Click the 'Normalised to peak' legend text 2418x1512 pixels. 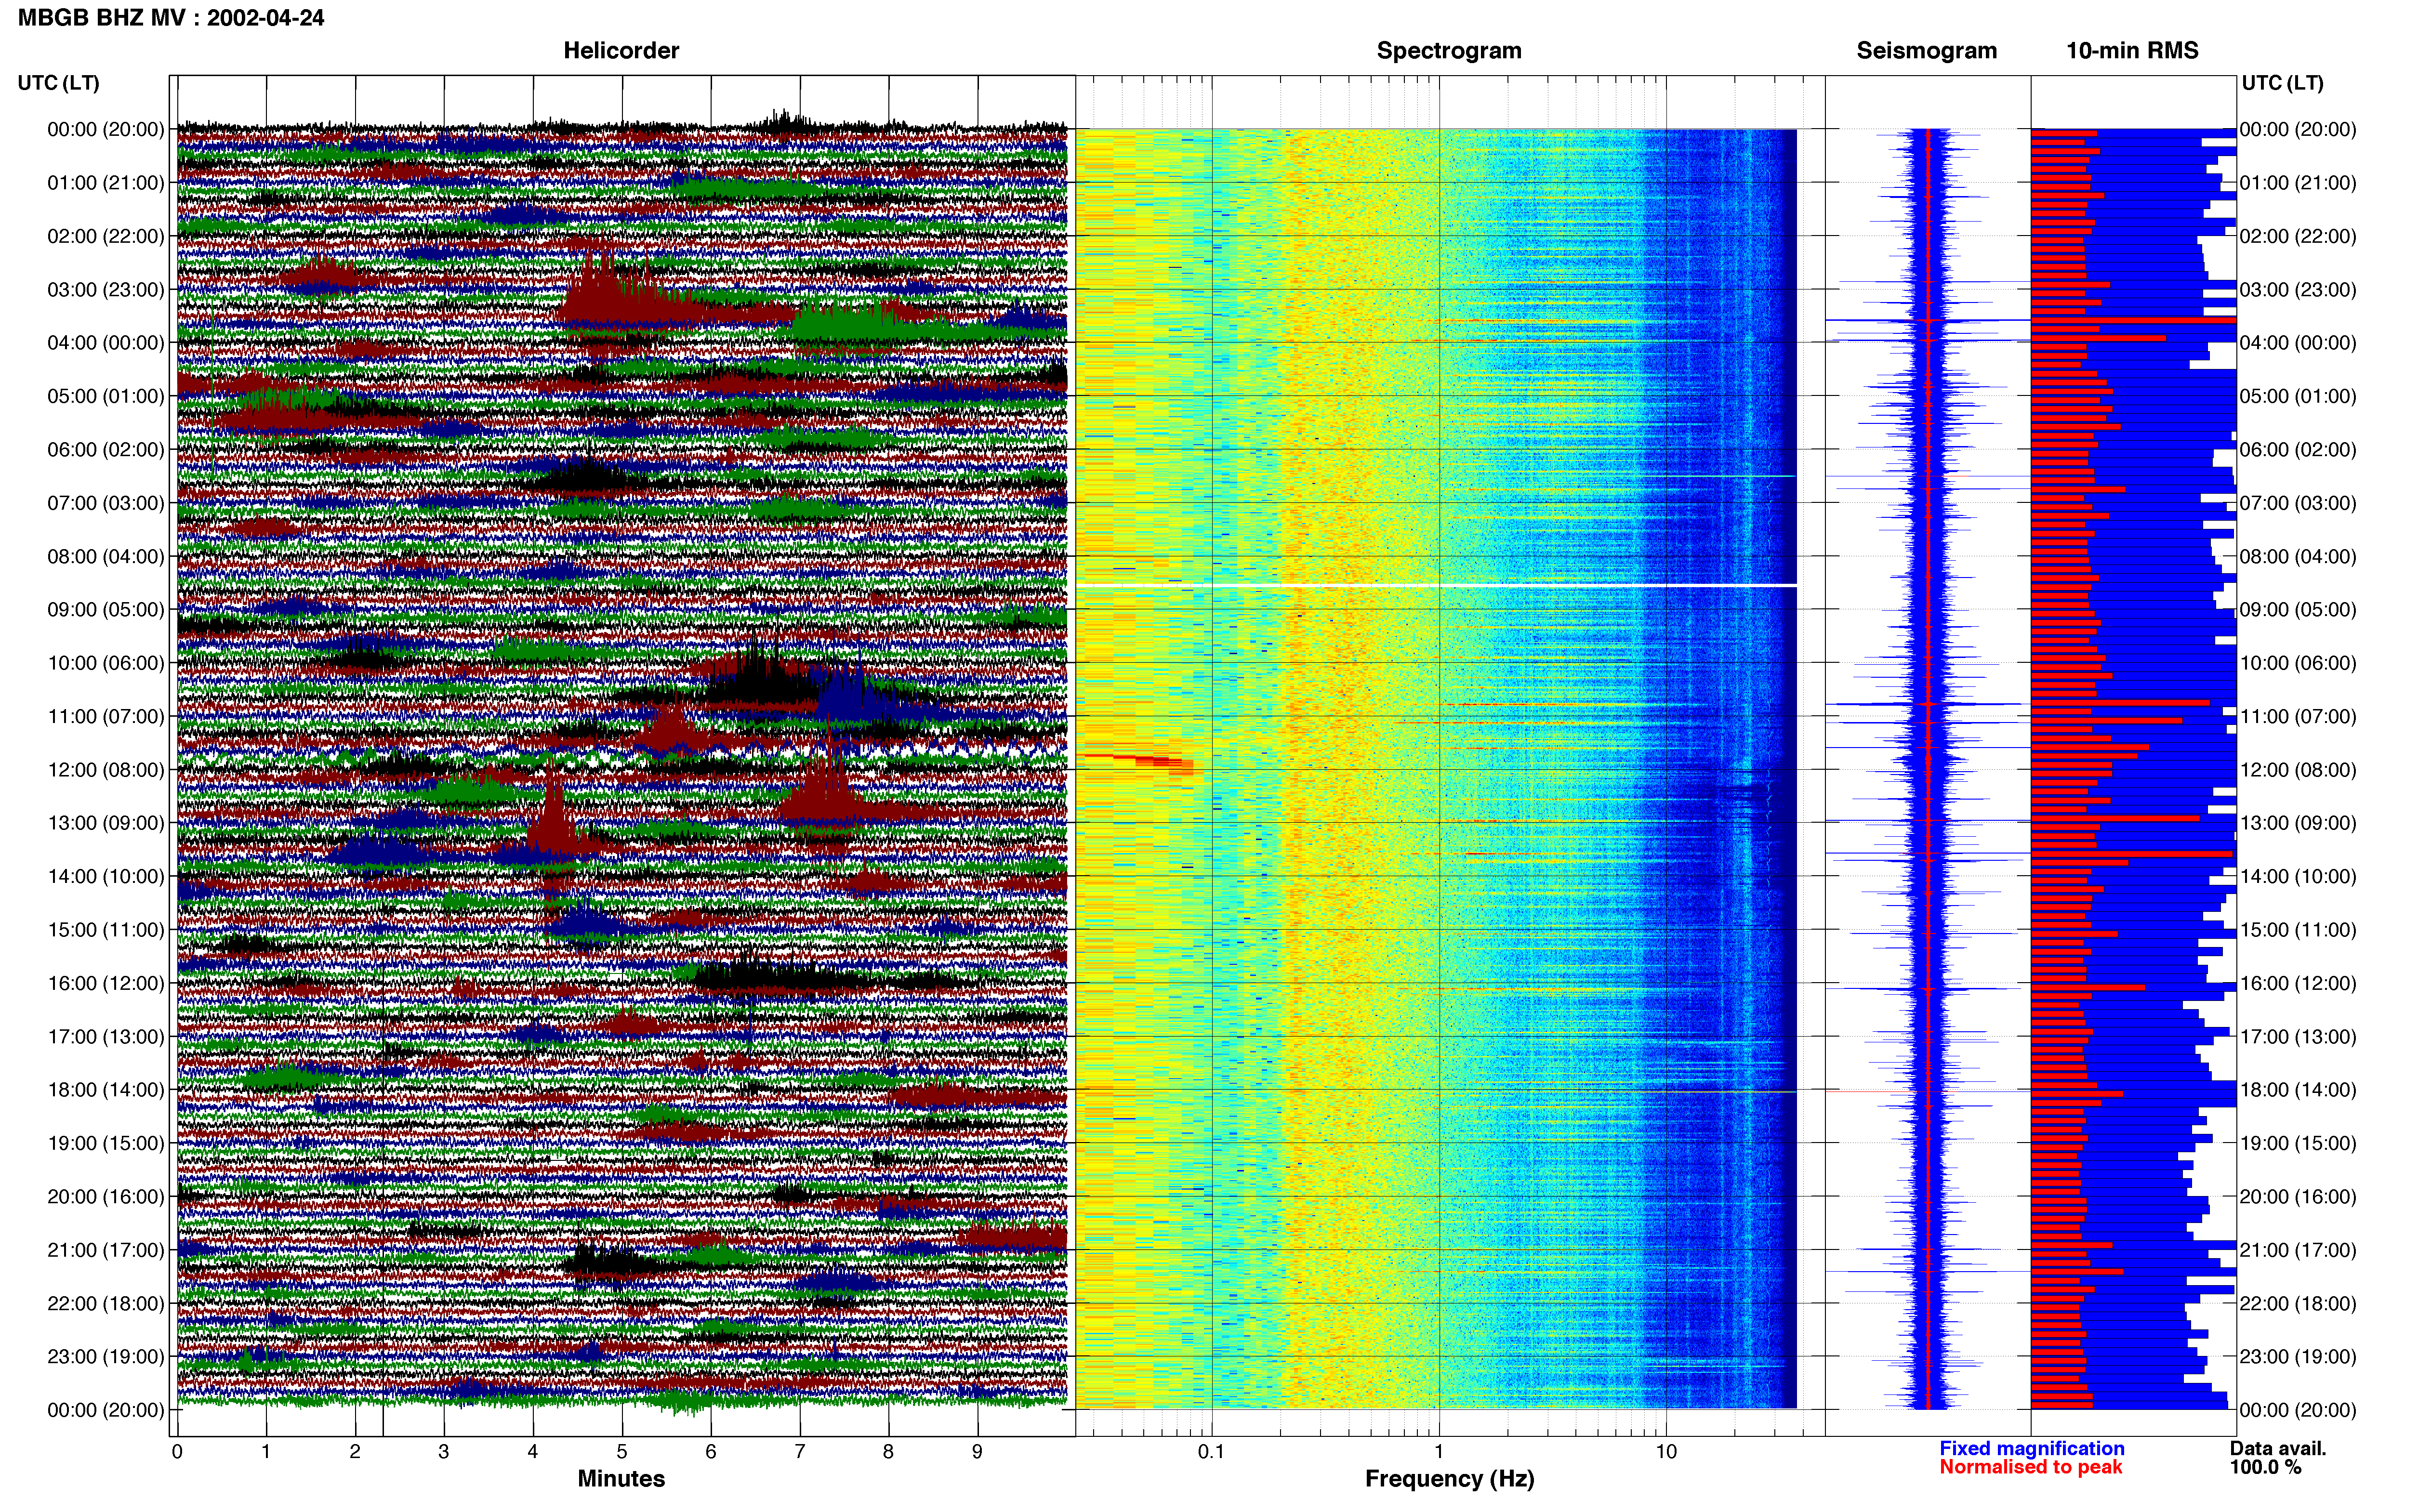[x=2030, y=1467]
